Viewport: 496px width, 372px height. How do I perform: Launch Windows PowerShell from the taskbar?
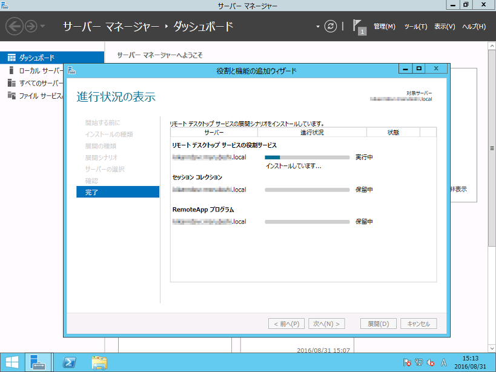68,362
